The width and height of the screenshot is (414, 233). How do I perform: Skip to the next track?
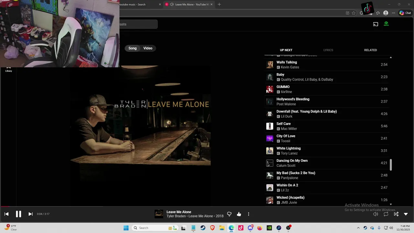click(x=30, y=214)
